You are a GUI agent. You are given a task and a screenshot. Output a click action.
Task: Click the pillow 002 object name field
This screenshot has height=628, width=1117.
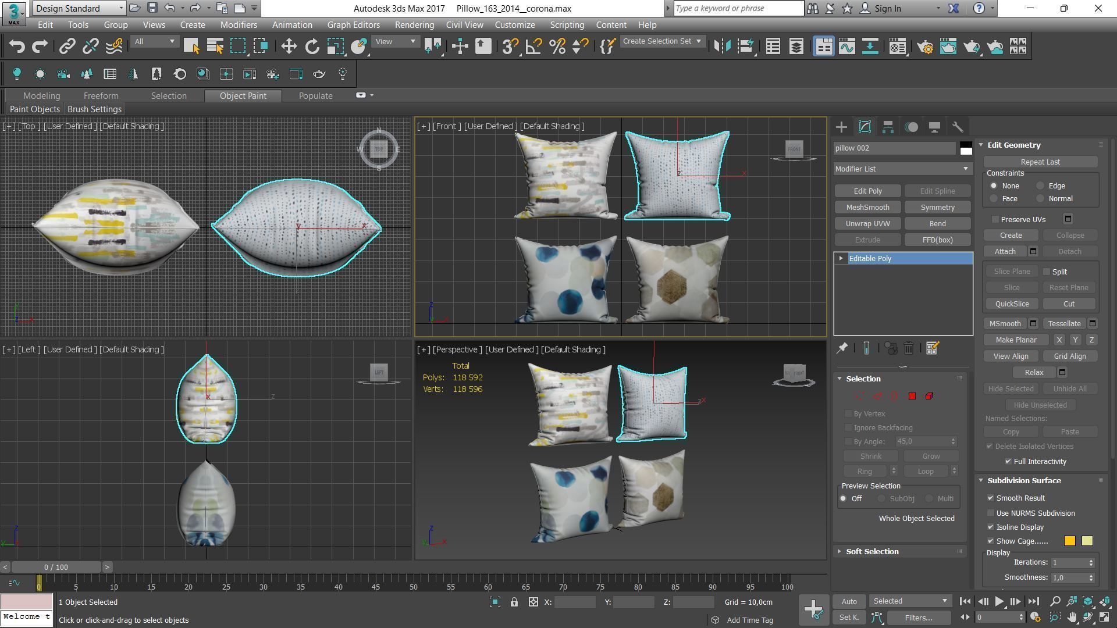(x=895, y=148)
